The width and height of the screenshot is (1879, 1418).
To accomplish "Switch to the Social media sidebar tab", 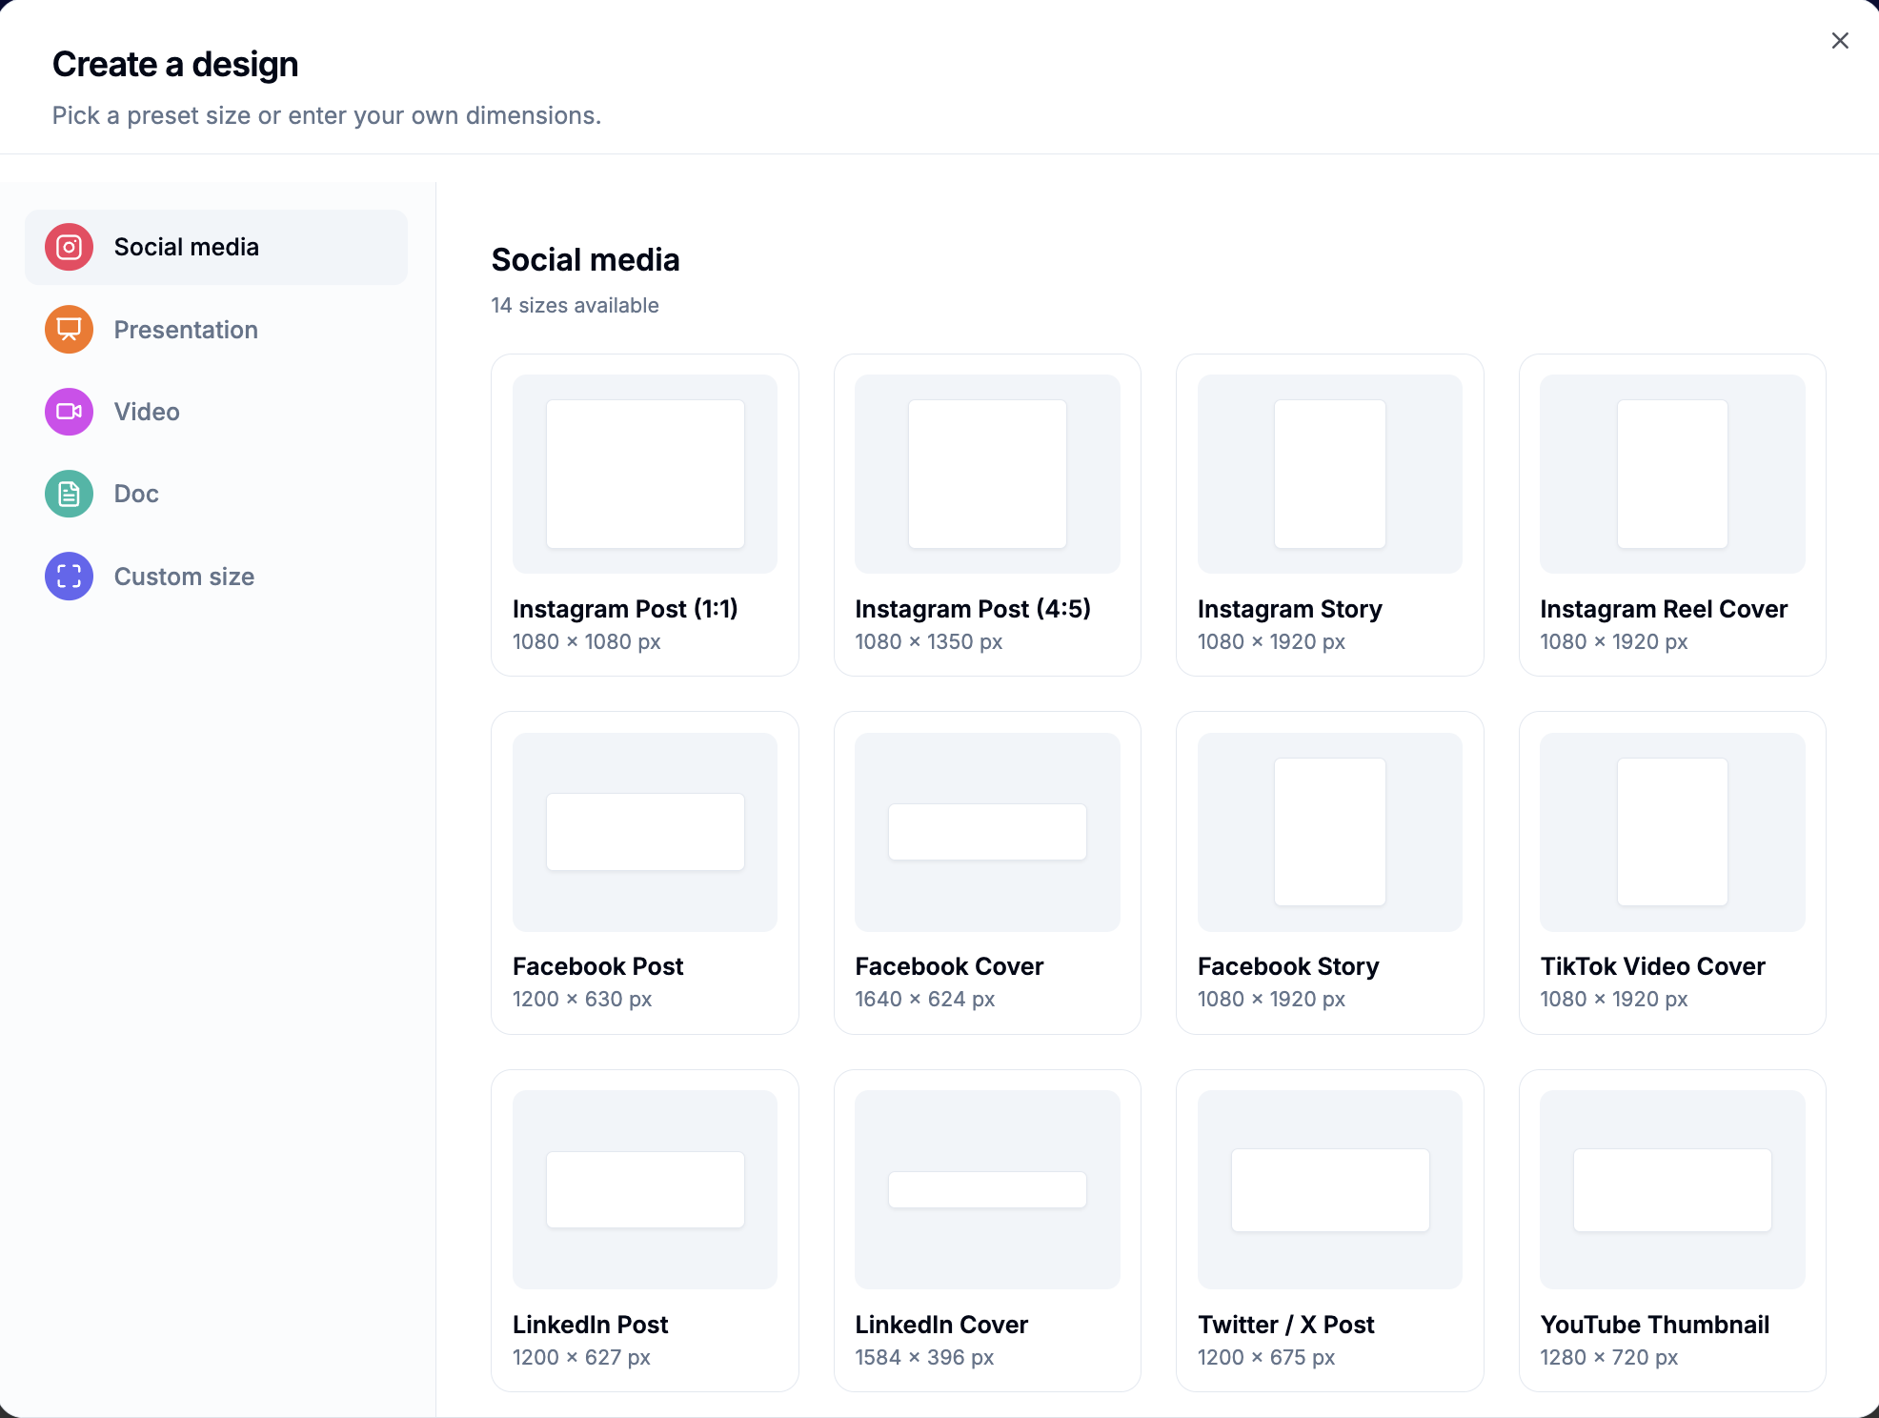I will point(216,246).
